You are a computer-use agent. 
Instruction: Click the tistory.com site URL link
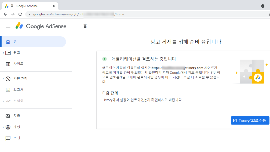(x=177, y=68)
